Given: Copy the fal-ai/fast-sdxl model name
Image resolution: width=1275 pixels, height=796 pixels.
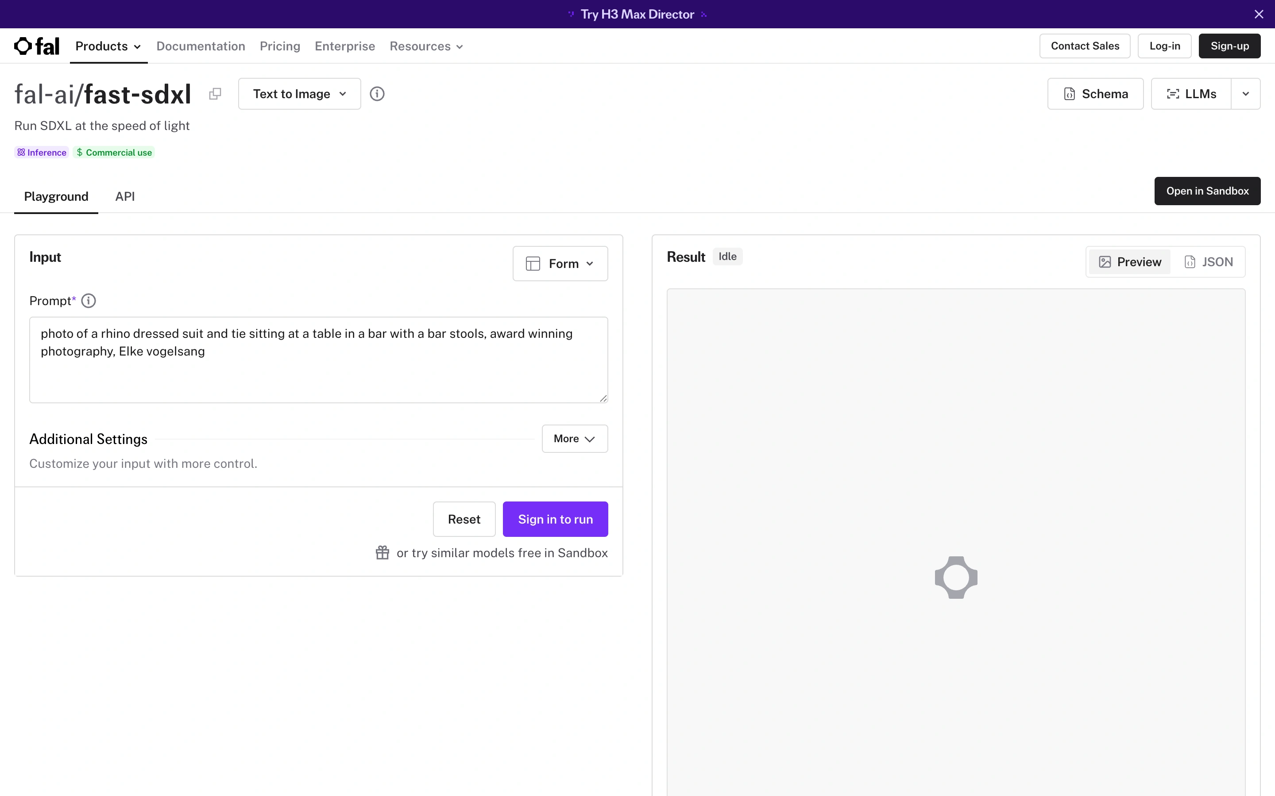Looking at the screenshot, I should 215,94.
